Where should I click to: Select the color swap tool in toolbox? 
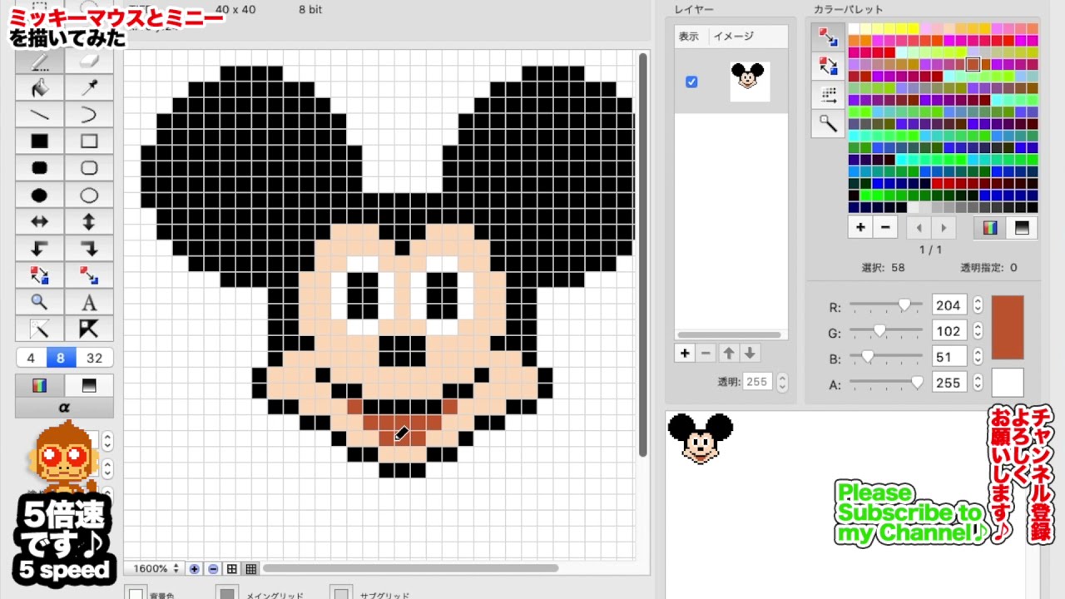click(39, 275)
